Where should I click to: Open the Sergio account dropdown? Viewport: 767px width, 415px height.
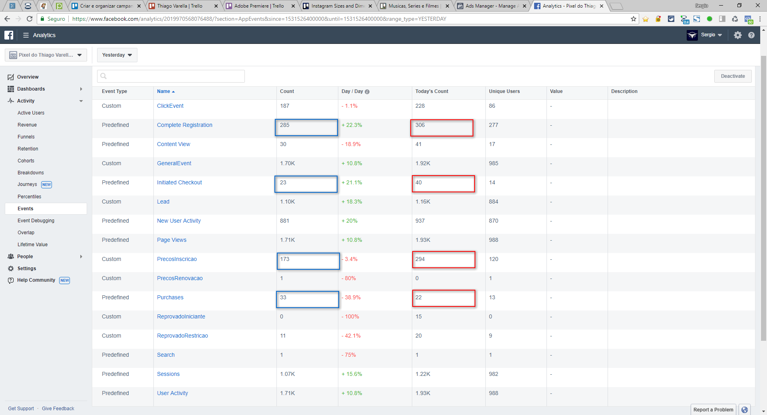coord(711,35)
